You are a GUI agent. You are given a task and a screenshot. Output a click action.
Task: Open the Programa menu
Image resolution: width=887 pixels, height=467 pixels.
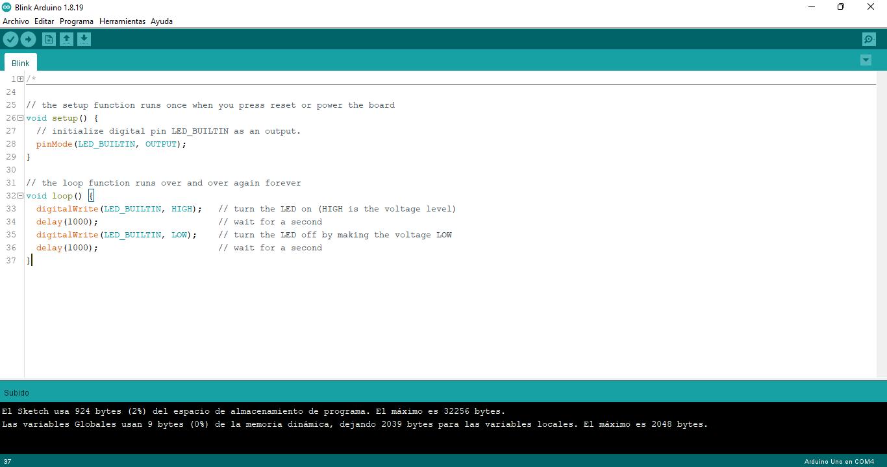click(77, 21)
